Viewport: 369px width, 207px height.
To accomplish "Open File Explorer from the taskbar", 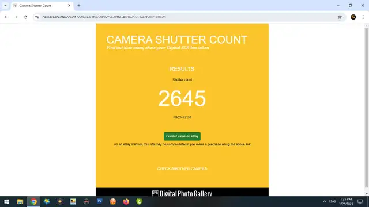I will click(x=20, y=202).
